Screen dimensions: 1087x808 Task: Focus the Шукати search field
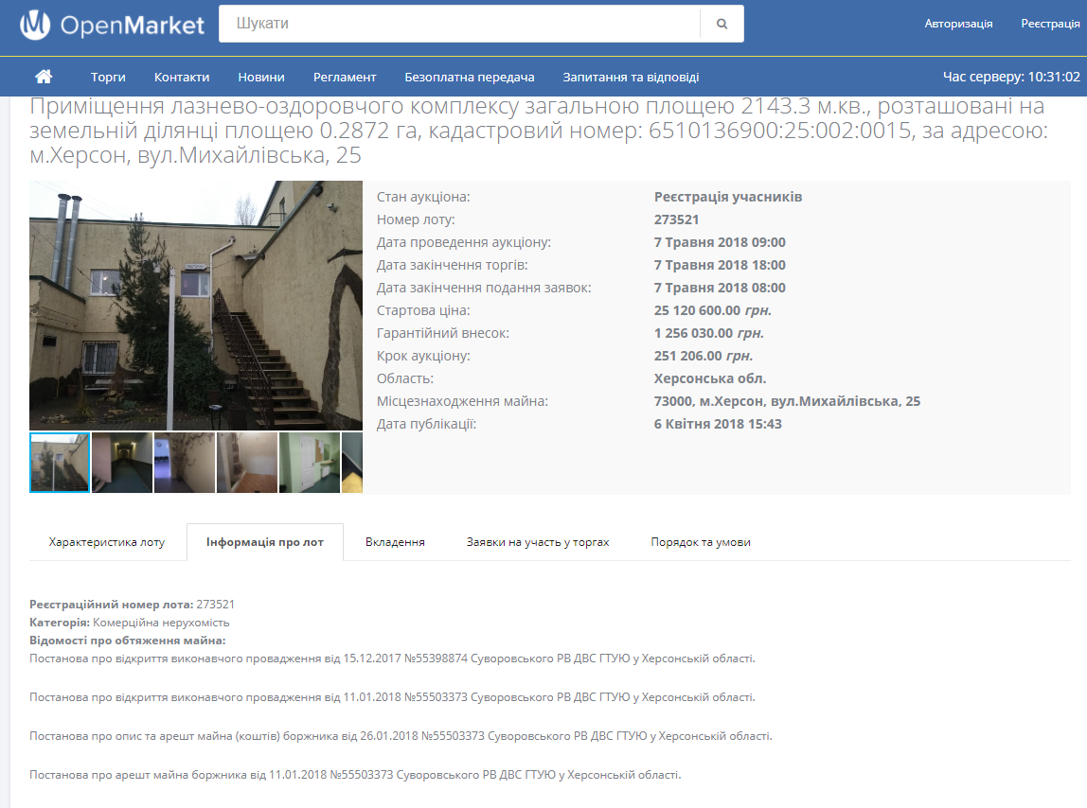tap(459, 24)
